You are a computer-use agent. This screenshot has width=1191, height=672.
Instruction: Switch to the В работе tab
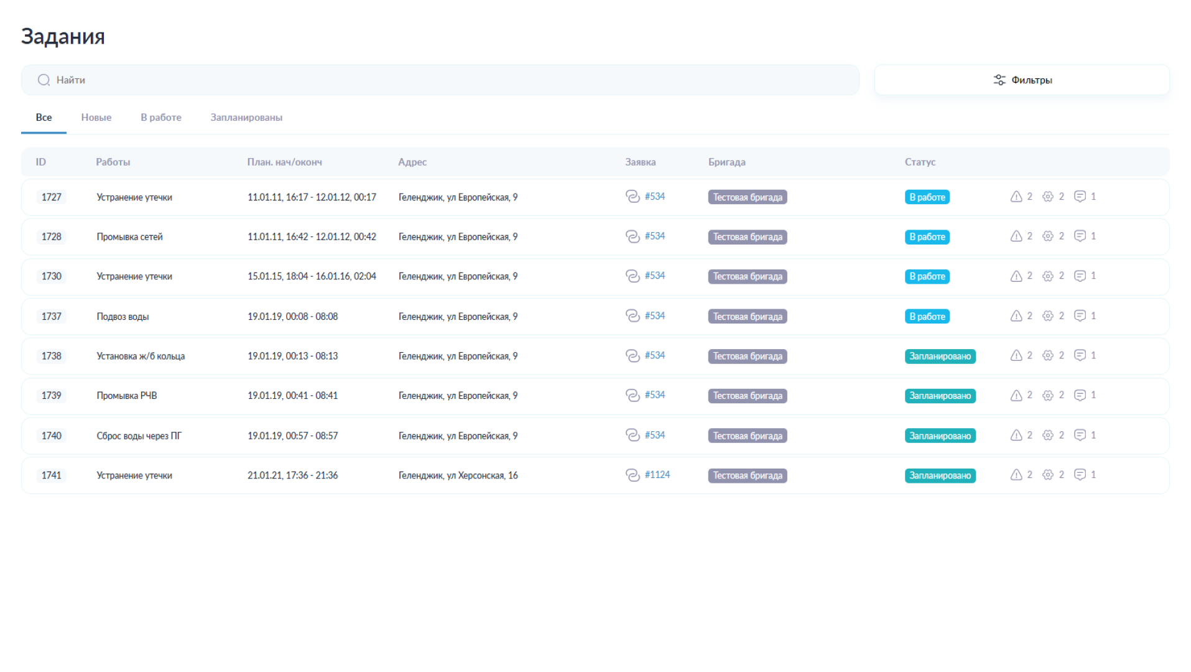(x=161, y=118)
